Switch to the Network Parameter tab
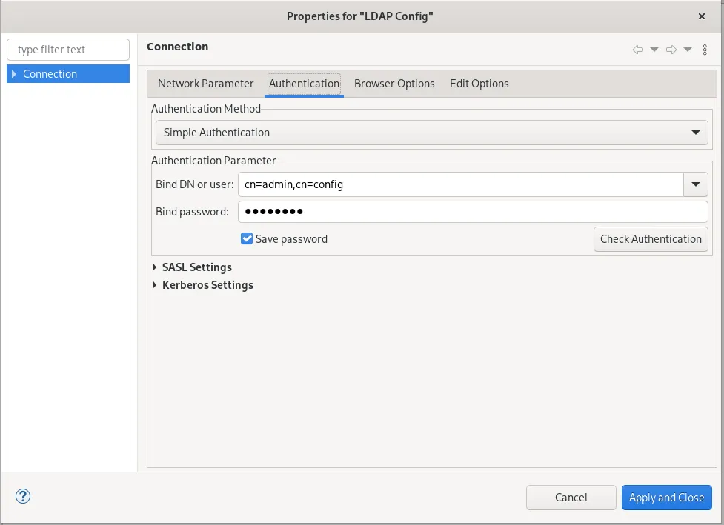Image resolution: width=724 pixels, height=525 pixels. pos(205,83)
